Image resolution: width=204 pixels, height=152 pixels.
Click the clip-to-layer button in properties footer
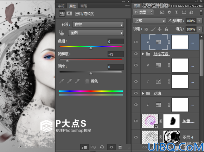pyautogui.click(x=84, y=147)
